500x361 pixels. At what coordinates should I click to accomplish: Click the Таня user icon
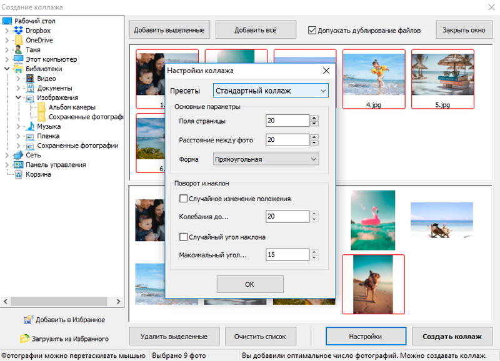[19, 50]
